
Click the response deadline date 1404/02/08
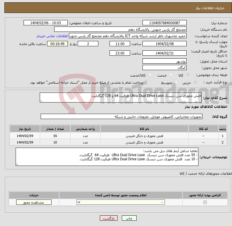point(164,44)
